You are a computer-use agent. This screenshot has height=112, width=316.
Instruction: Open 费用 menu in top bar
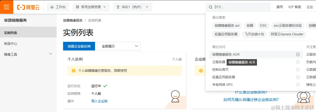[279, 7]
